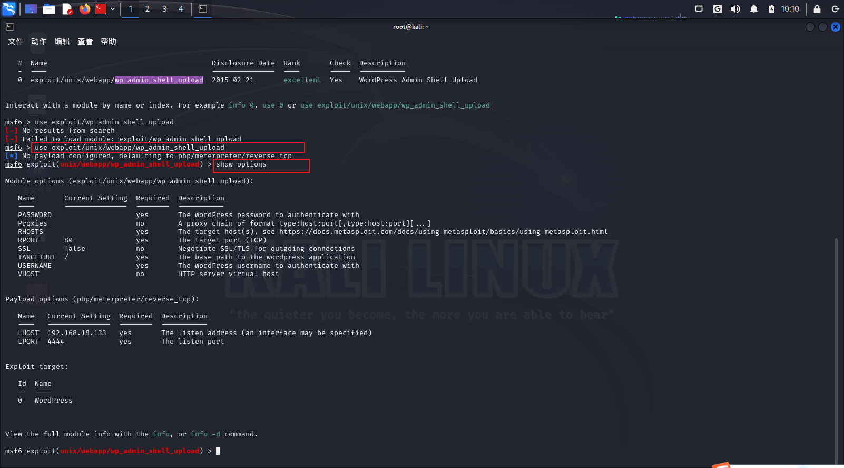
Task: Click the LPORT value 4444
Action: pyautogui.click(x=56, y=342)
